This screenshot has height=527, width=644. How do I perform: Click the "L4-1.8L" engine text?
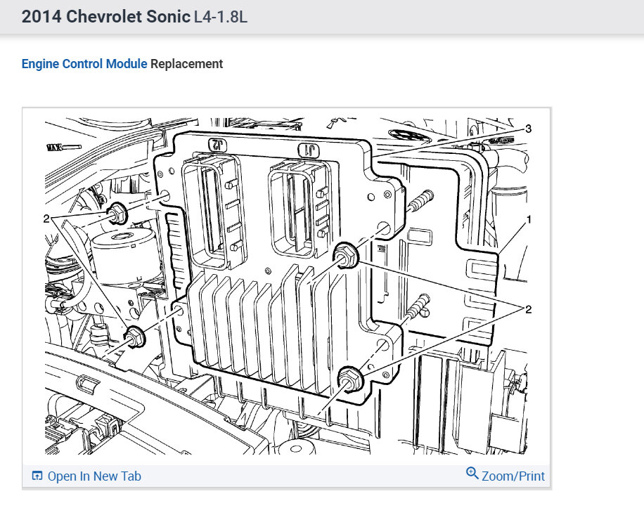(221, 17)
